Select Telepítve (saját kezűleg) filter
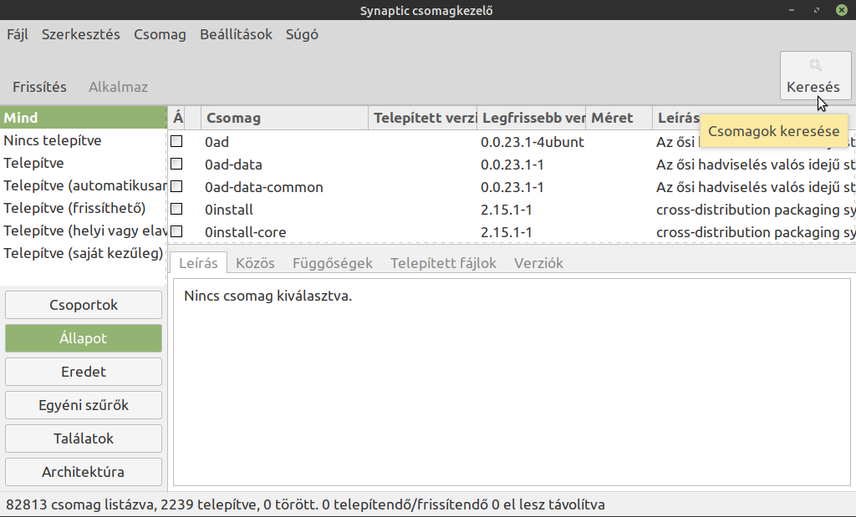The width and height of the screenshot is (856, 517). [83, 253]
